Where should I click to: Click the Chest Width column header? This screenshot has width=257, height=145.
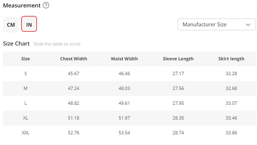pos(74,59)
